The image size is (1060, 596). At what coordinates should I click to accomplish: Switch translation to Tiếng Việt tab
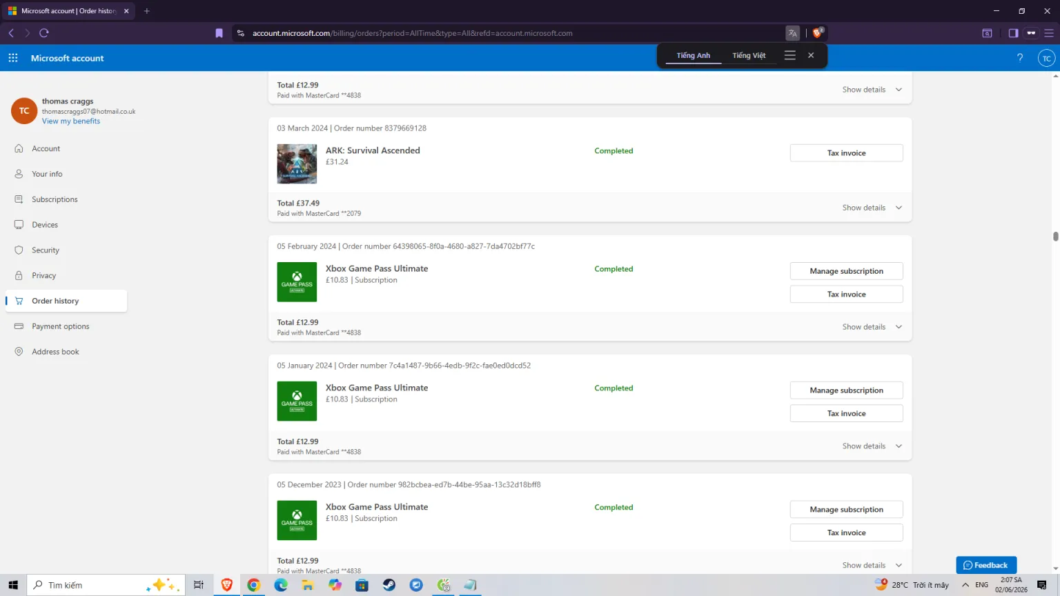tap(749, 55)
